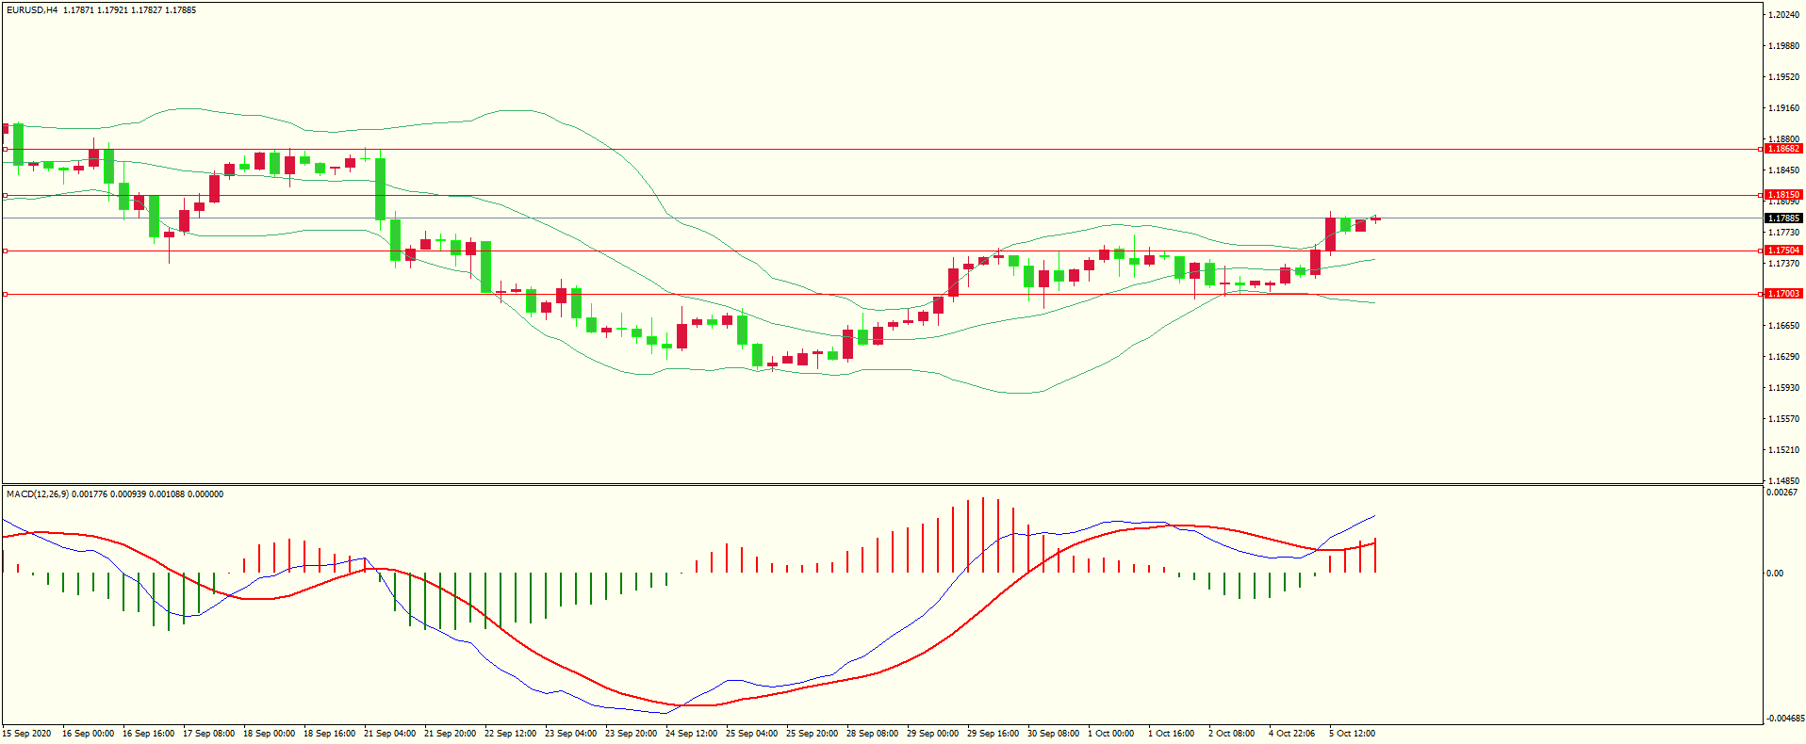The width and height of the screenshot is (1806, 744).
Task: Select the 0.00 zero level on MACD scale
Action: (1774, 574)
